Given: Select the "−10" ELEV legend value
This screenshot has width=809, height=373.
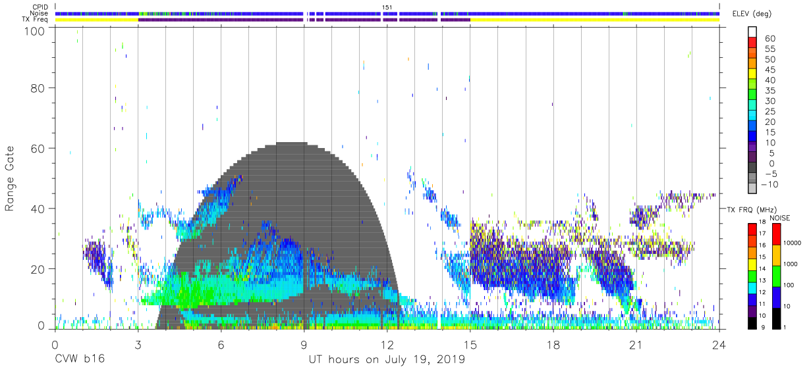Looking at the screenshot, I should [771, 184].
